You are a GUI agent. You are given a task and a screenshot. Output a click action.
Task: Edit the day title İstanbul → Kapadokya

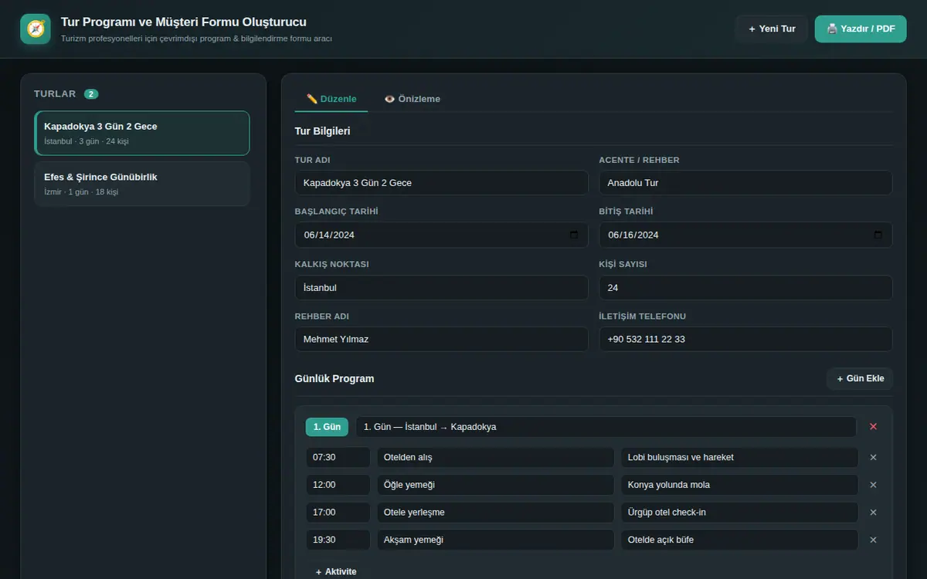point(606,427)
